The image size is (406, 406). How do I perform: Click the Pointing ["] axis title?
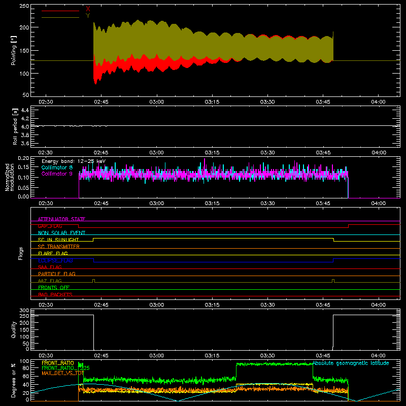(x=14, y=50)
